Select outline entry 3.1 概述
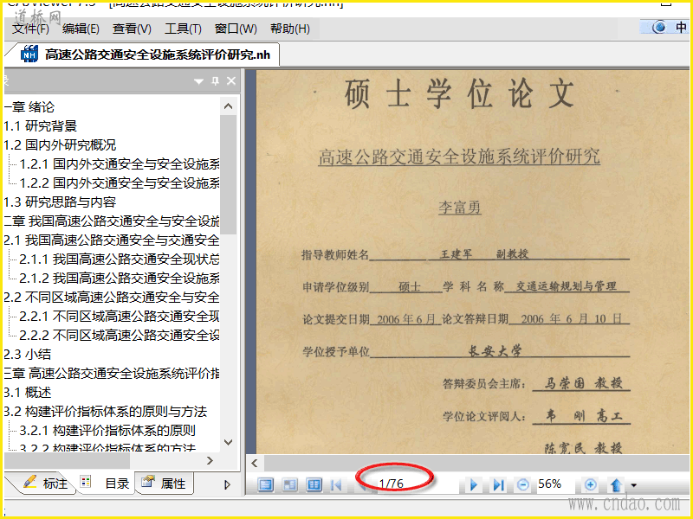 (x=28, y=392)
